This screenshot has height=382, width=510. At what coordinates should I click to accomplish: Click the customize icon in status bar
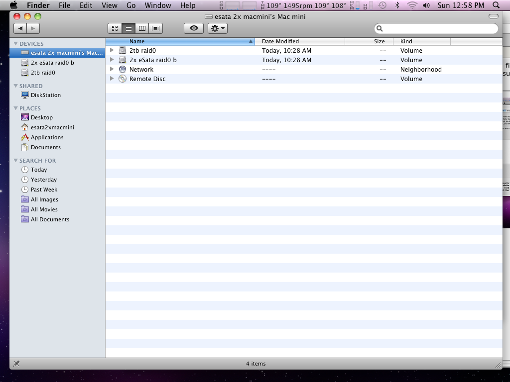click(x=16, y=364)
